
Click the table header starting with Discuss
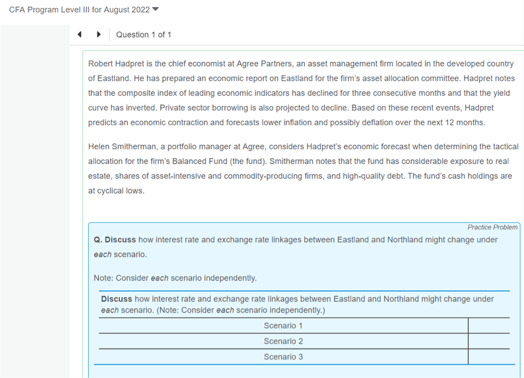297,304
